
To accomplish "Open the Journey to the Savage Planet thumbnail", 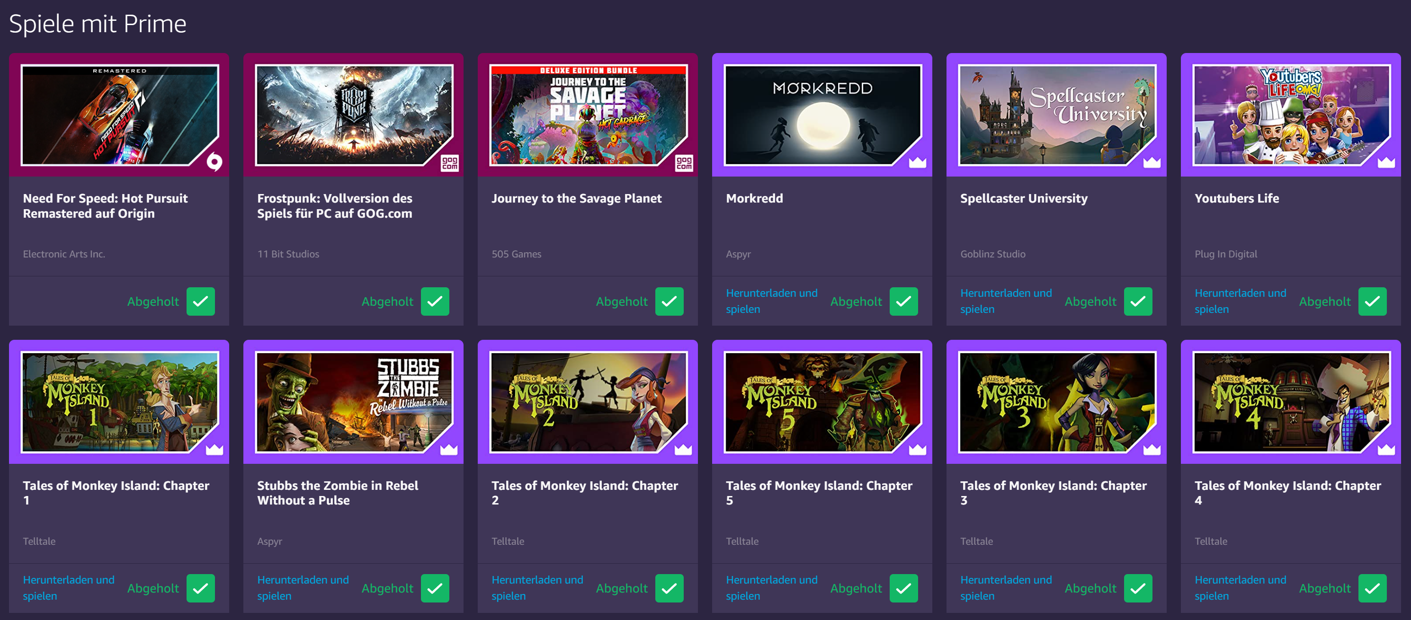I will tap(588, 115).
